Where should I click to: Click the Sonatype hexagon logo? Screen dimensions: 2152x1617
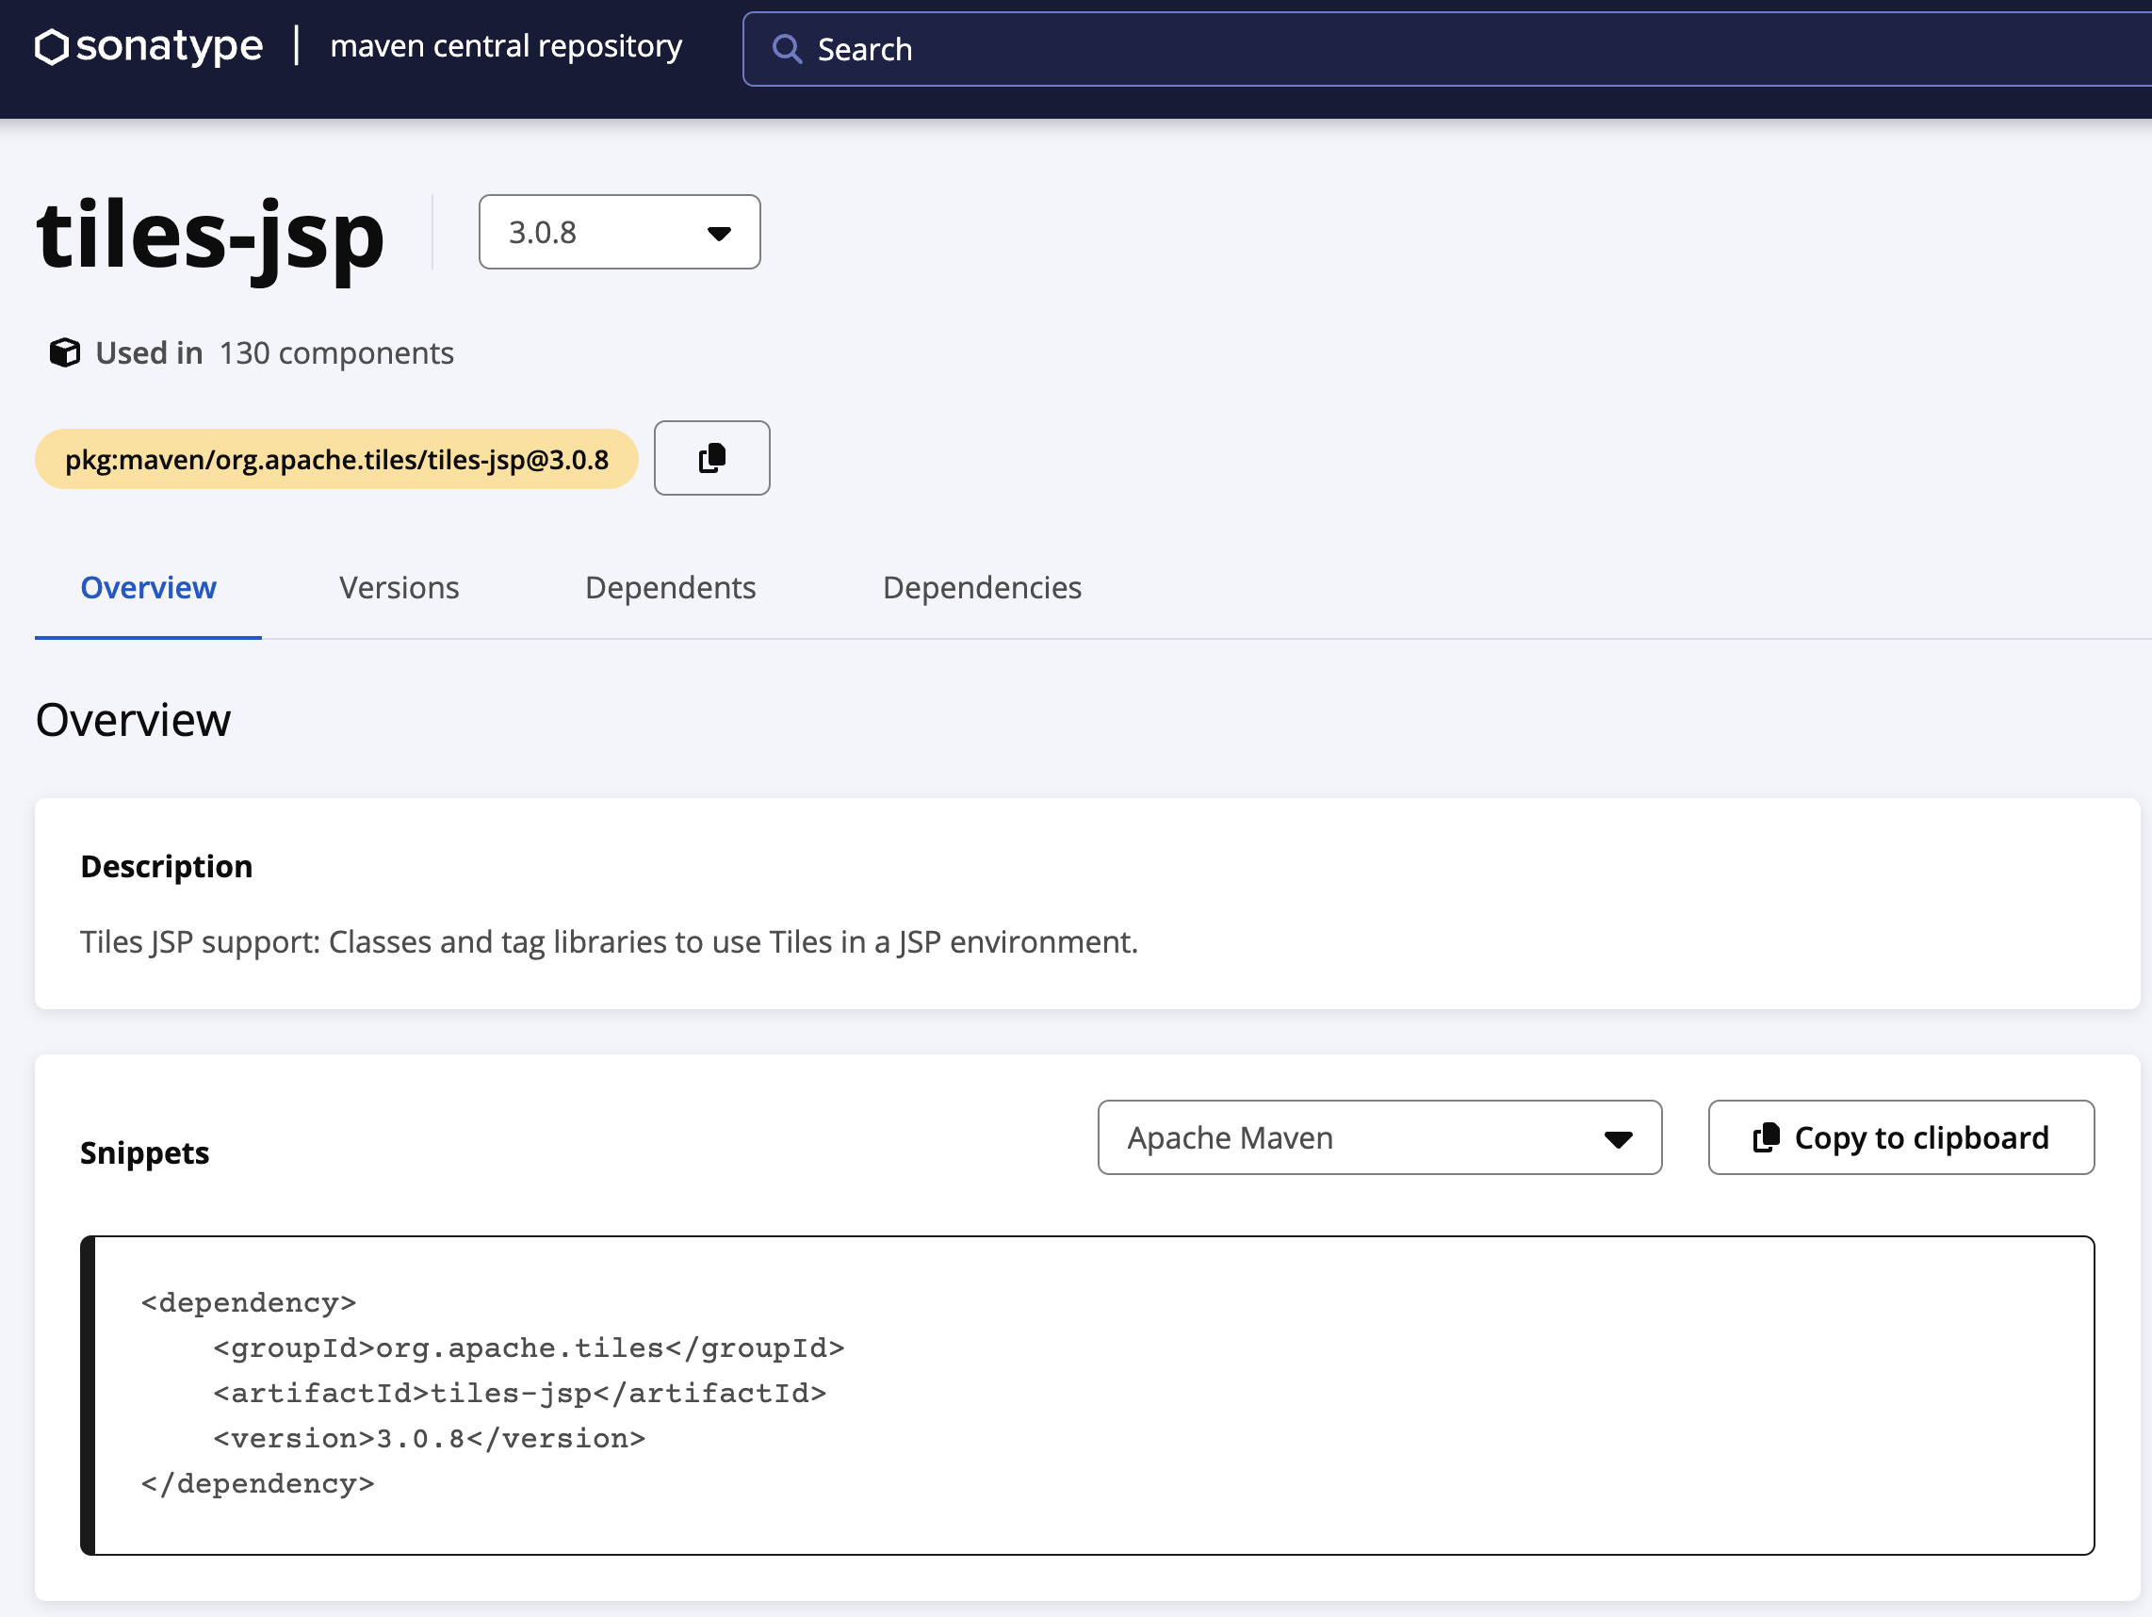[52, 47]
